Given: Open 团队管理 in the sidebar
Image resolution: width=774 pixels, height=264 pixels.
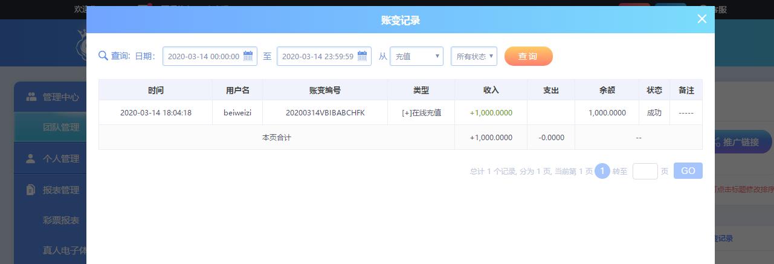Looking at the screenshot, I should coord(61,127).
